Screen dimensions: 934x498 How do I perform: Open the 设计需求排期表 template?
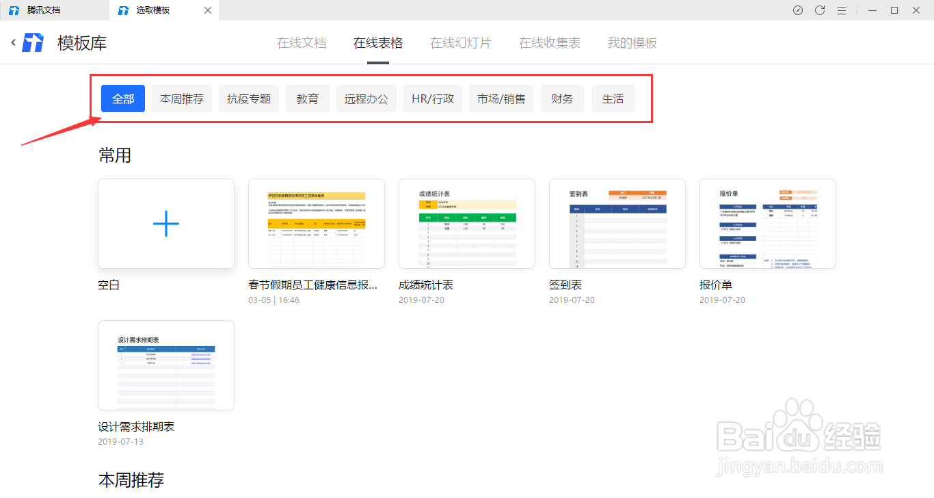pos(165,365)
